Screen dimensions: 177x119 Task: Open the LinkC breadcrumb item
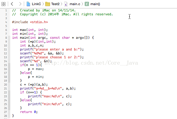(36, 4)
